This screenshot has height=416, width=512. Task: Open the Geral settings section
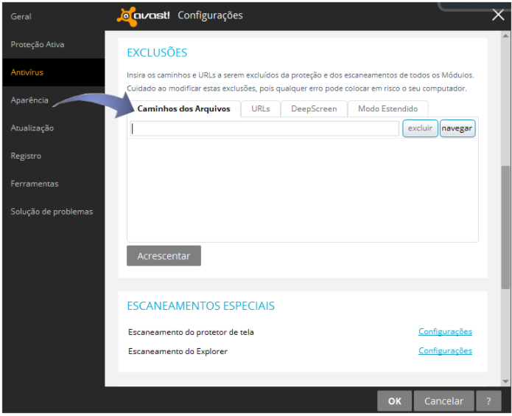(x=21, y=16)
